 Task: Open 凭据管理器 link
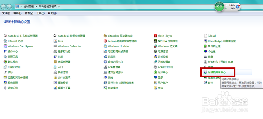(64, 62)
